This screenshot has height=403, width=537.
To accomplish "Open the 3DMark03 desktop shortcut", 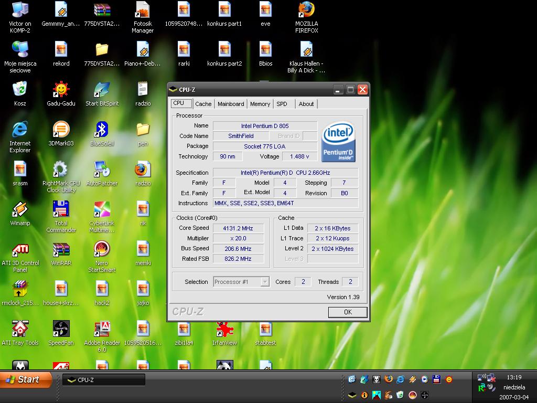I will coord(61,133).
